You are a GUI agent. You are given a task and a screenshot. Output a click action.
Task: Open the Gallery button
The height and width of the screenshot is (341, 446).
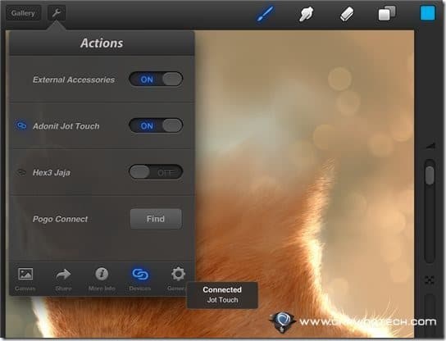click(x=23, y=13)
